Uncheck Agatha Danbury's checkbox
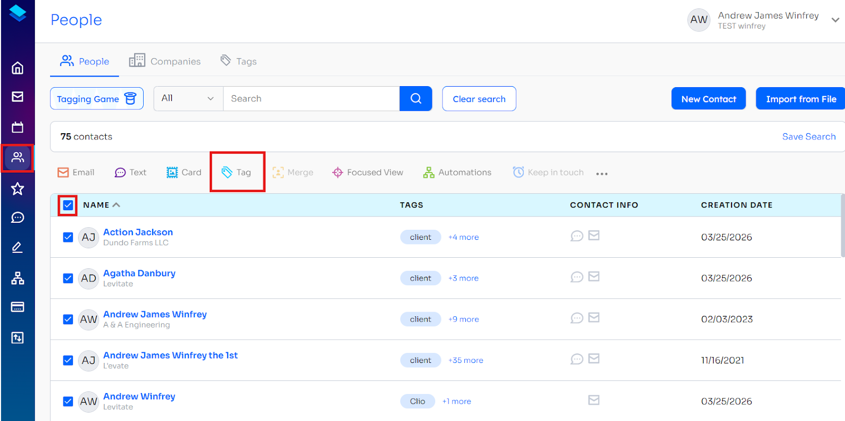 click(x=68, y=278)
